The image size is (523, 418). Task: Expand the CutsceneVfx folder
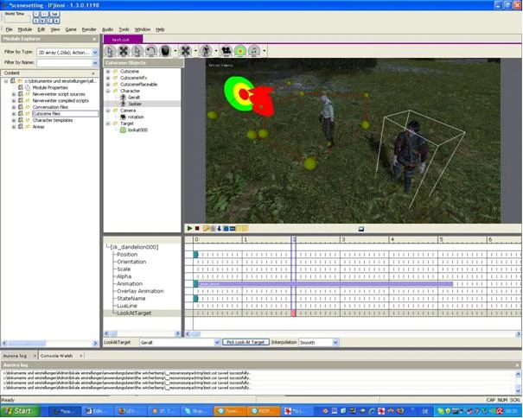tap(108, 78)
